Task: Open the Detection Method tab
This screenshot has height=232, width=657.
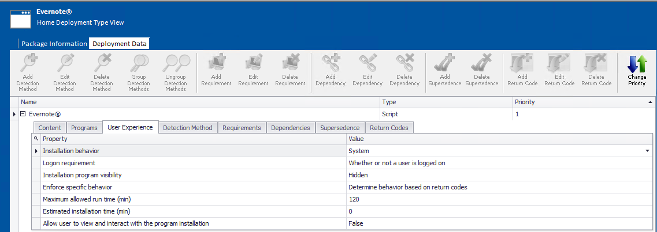Action: click(x=188, y=128)
